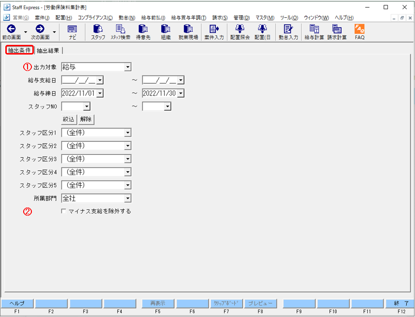Open the マスタ(M) menu
415x317 pixels.
coord(265,18)
